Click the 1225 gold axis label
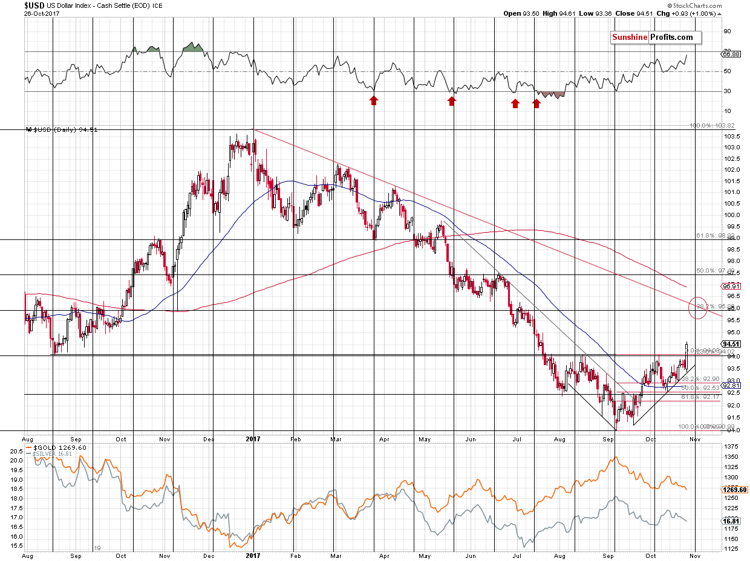This screenshot has width=750, height=561. pos(731,508)
